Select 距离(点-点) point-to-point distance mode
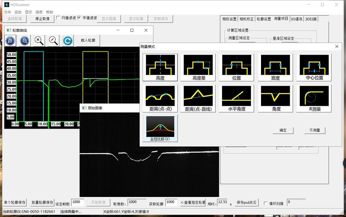The image size is (346, 217). tap(160, 99)
